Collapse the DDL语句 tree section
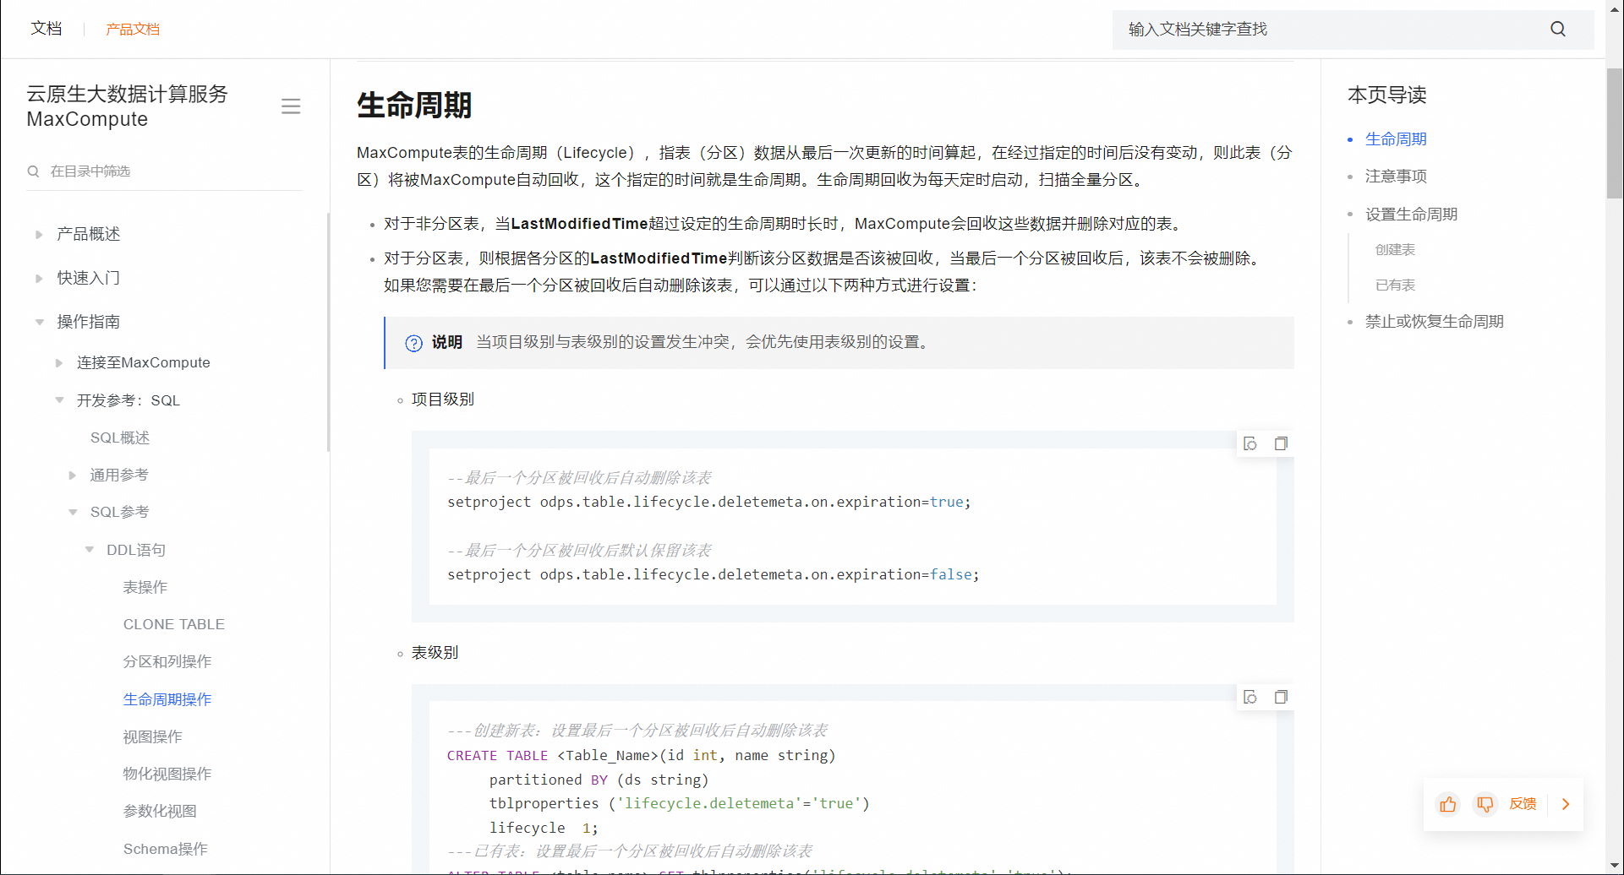Image resolution: width=1624 pixels, height=875 pixels. [90, 550]
